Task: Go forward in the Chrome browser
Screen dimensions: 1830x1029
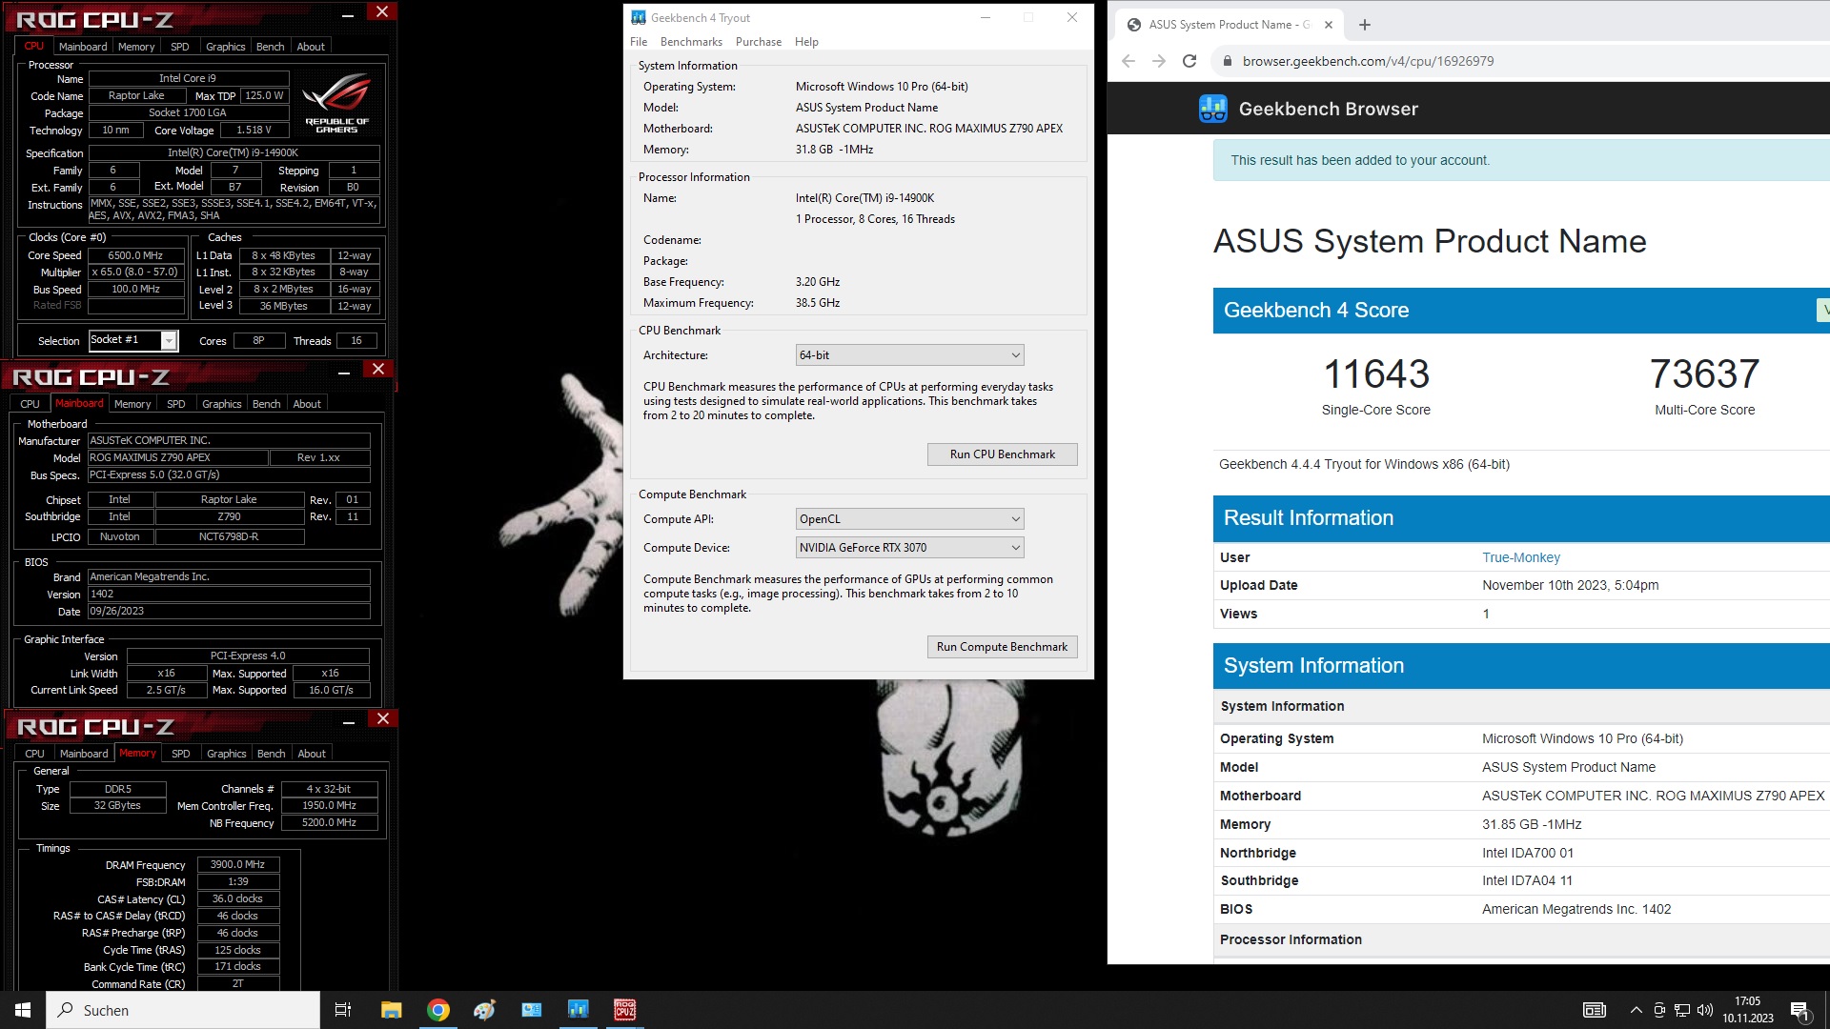Action: click(x=1159, y=61)
